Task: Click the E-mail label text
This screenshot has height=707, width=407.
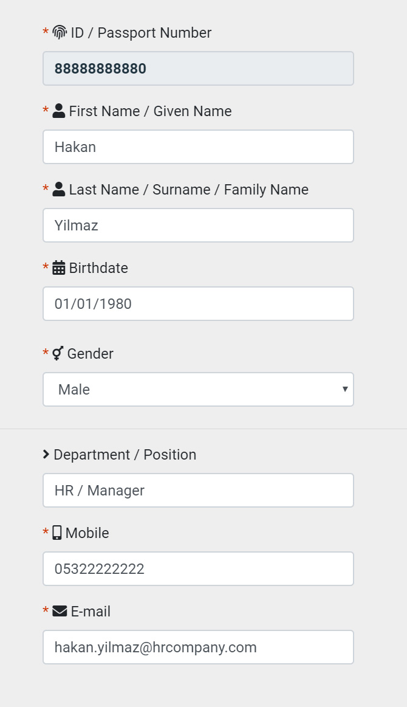Action: (91, 612)
